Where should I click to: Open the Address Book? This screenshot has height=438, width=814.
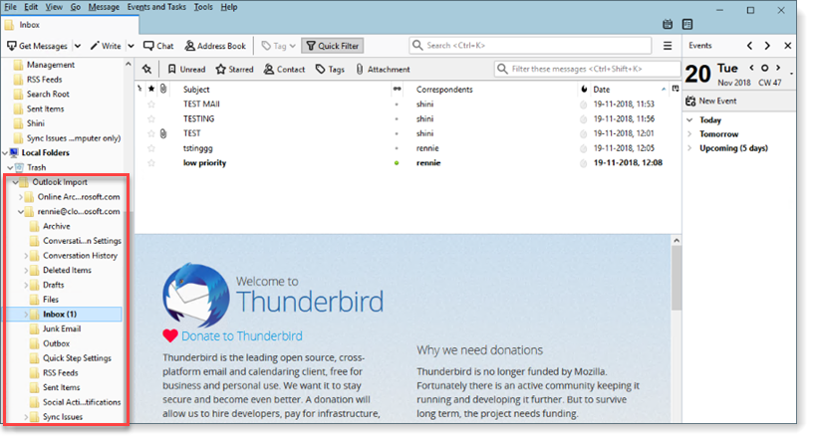pyautogui.click(x=215, y=46)
